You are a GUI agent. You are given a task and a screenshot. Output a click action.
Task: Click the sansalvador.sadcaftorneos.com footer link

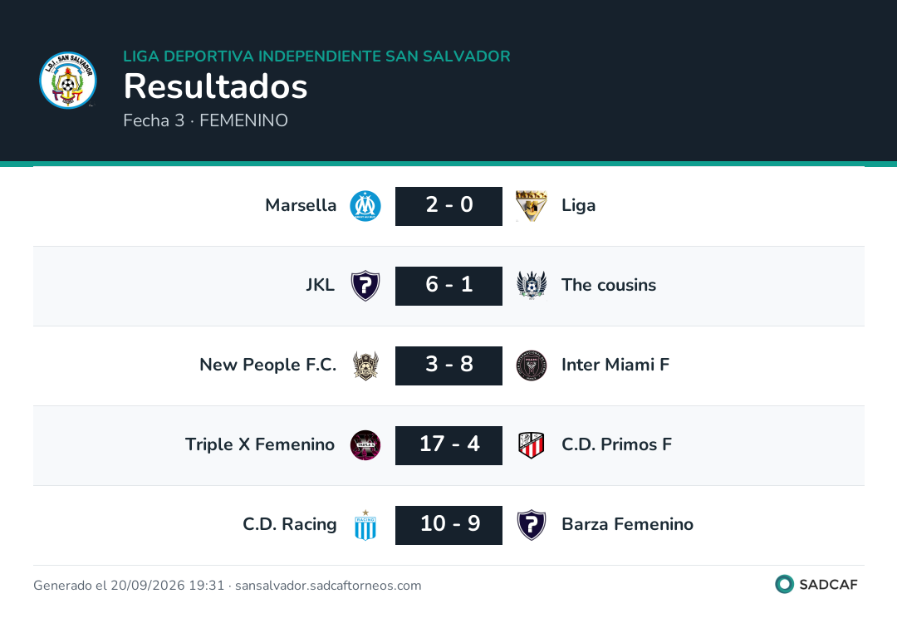328,585
